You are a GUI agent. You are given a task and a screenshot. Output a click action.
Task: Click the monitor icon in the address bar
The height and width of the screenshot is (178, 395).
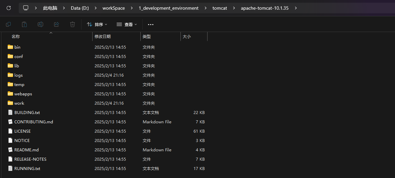tap(26, 8)
